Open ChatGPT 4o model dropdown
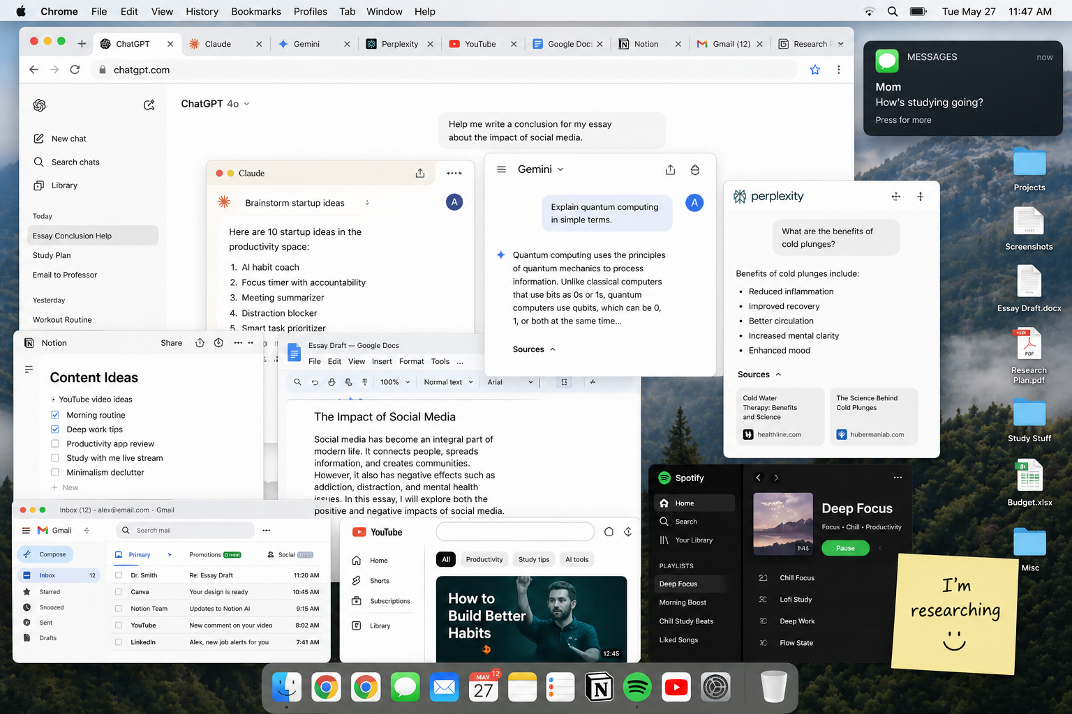Screen dimensions: 1072x714 coord(215,104)
